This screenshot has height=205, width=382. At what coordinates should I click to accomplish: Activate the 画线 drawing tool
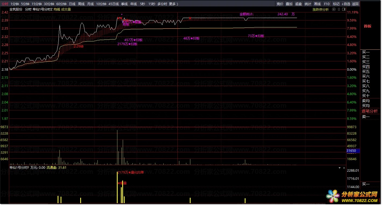317,4
